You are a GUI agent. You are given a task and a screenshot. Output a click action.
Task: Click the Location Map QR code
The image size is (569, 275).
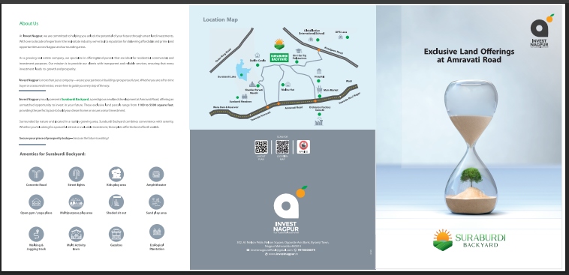[x=282, y=147]
